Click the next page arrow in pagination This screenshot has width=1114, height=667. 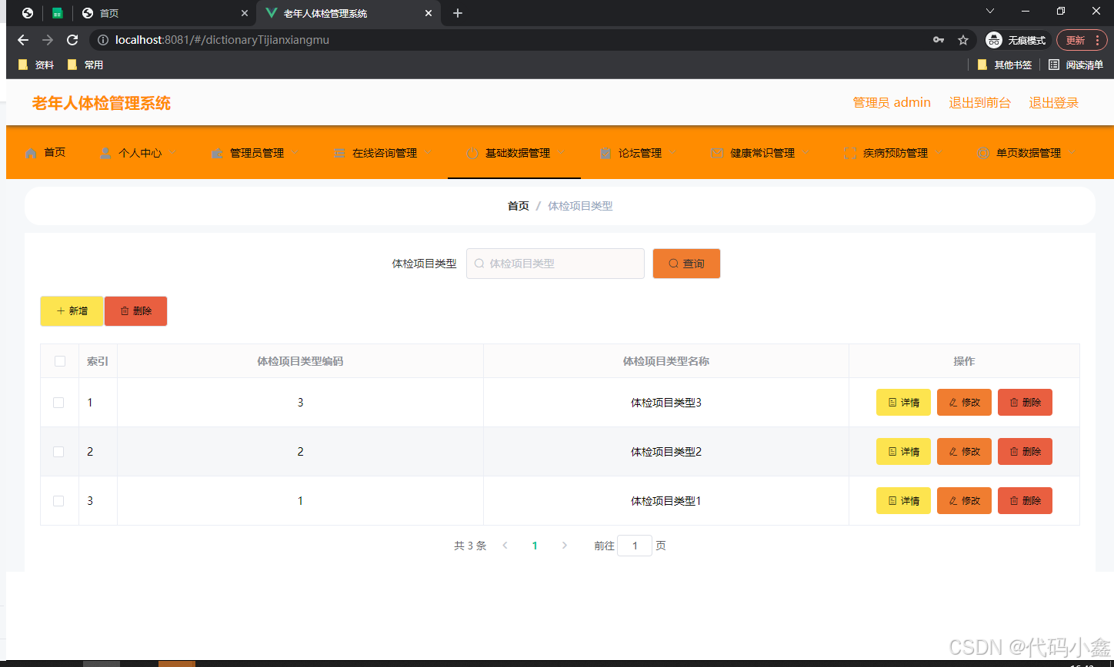pyautogui.click(x=565, y=546)
